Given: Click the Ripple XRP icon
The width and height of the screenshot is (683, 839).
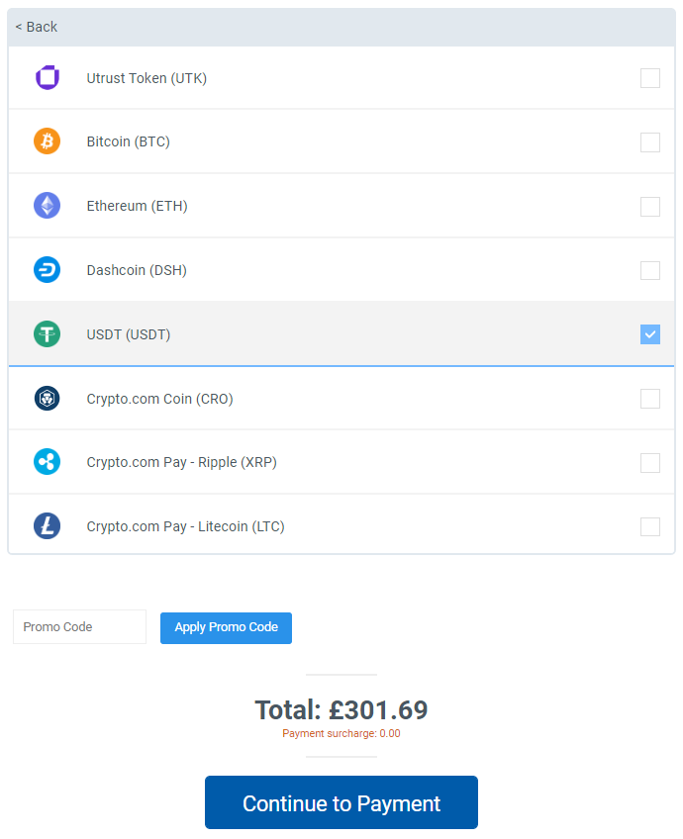Looking at the screenshot, I should click(48, 462).
